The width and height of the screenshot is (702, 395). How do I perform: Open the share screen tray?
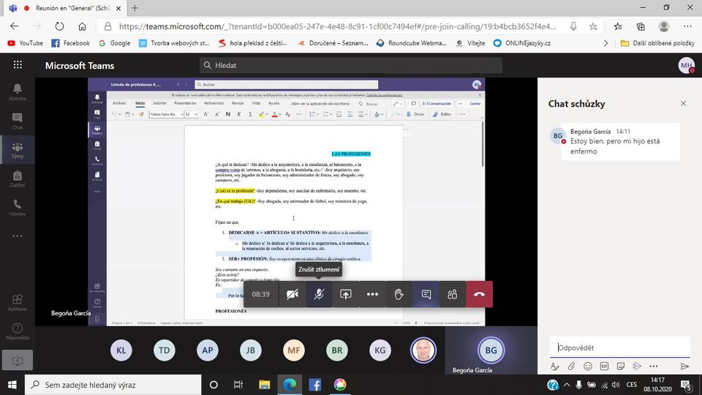click(x=346, y=294)
